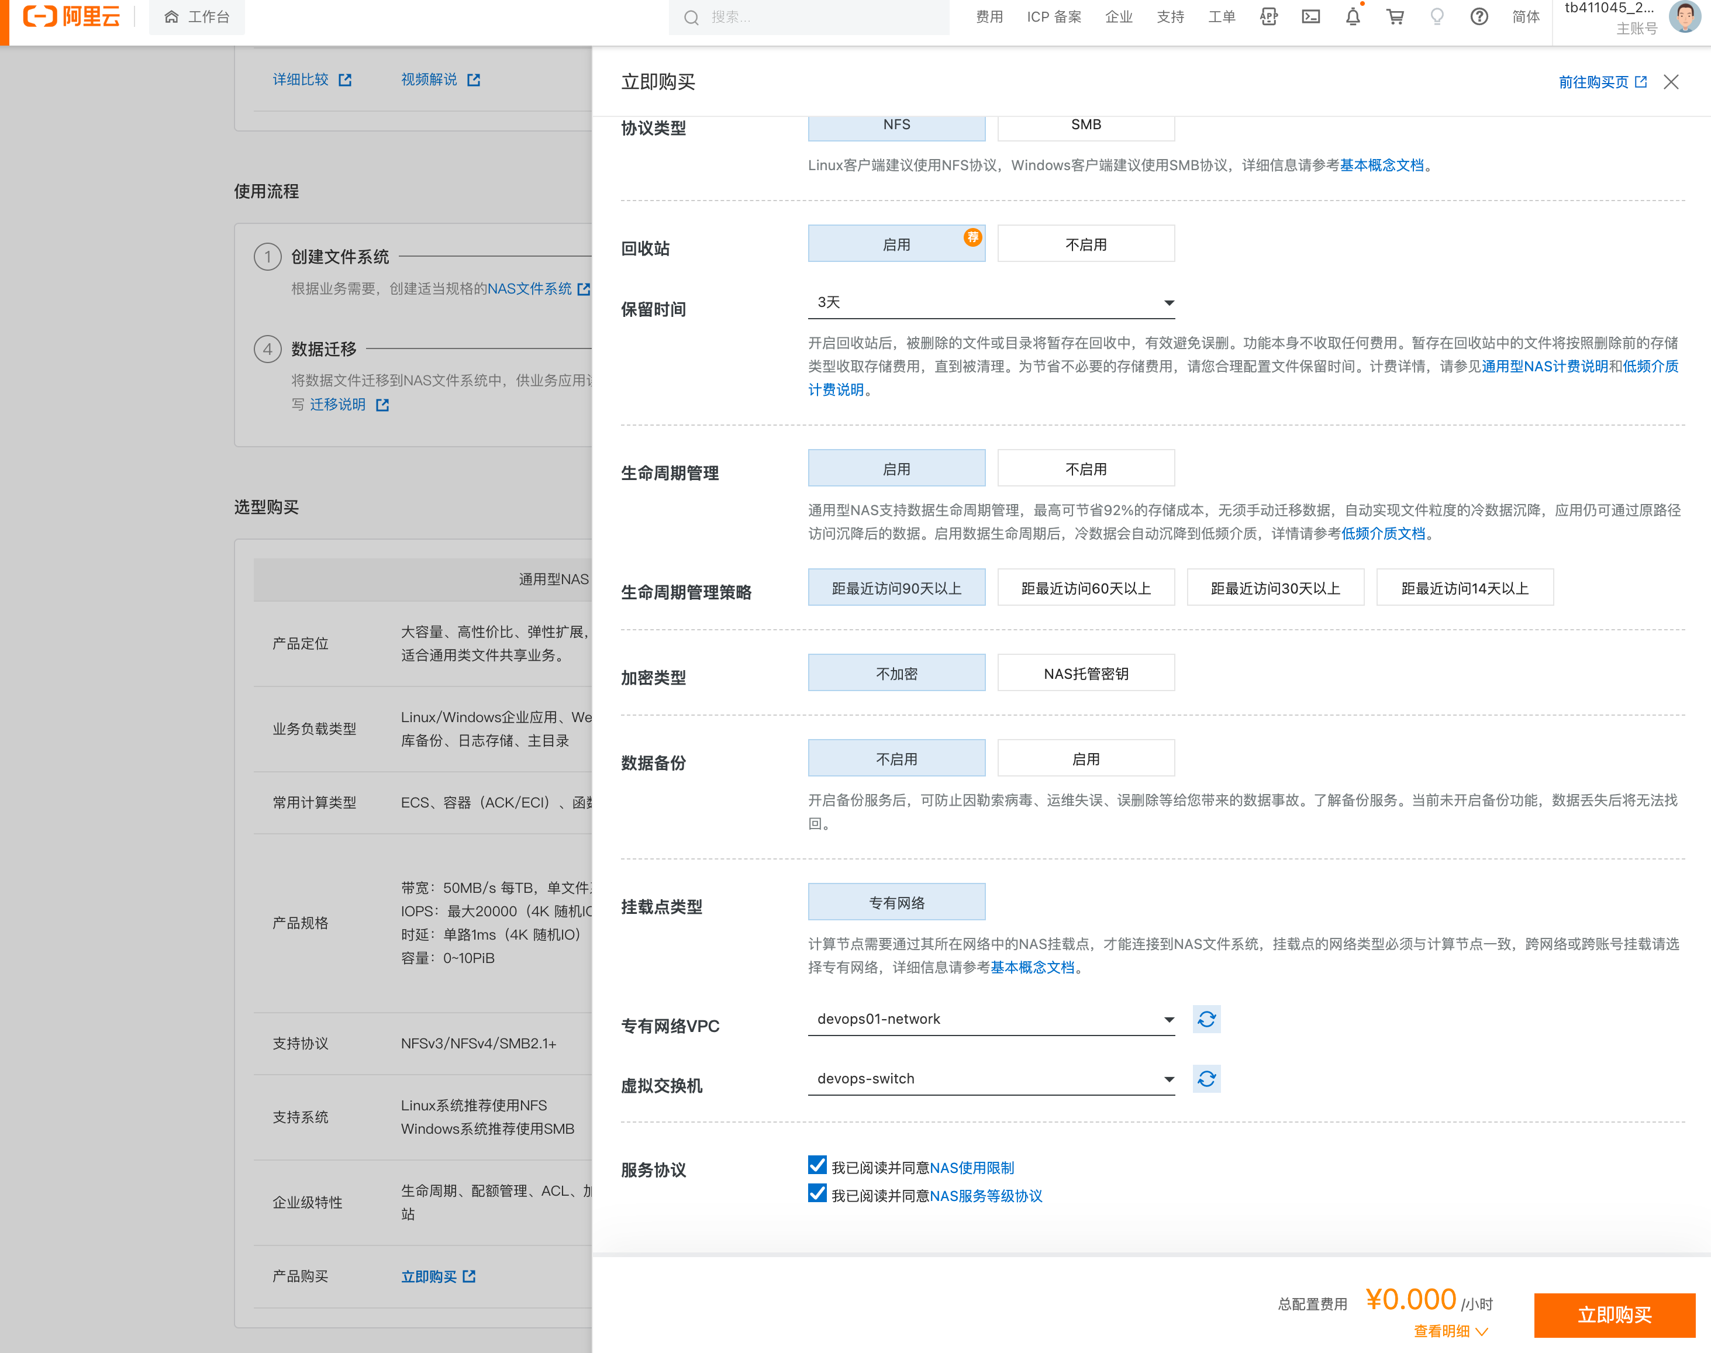
Task: Expand the devops01-network VPC dropdown
Action: 990,1020
